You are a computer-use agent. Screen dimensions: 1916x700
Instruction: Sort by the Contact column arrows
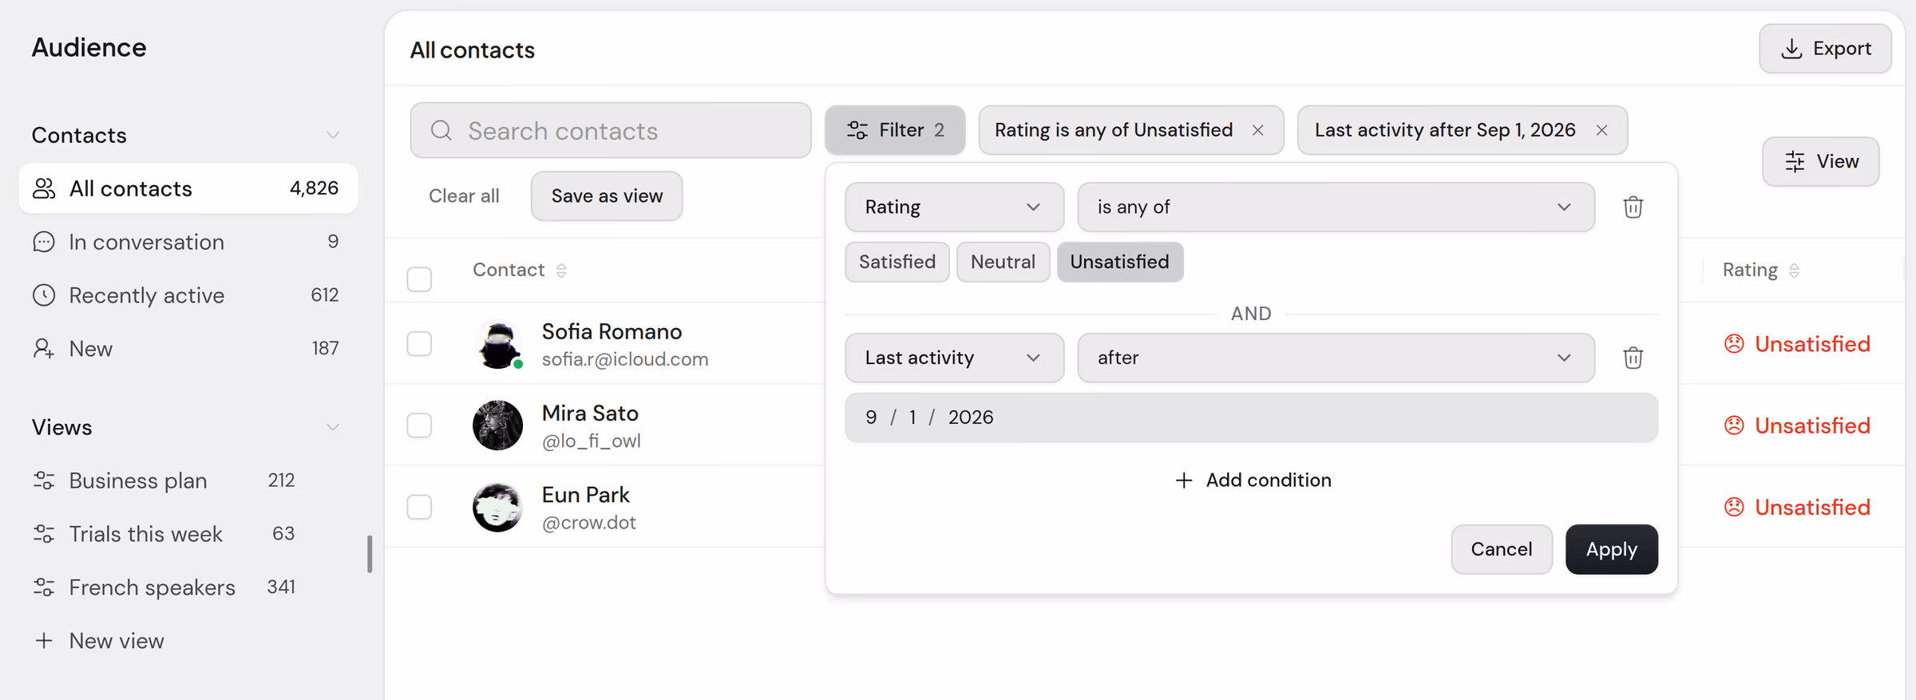[x=561, y=271]
